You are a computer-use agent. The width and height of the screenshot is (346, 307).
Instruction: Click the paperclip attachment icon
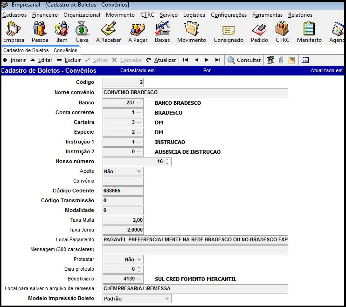281,60
